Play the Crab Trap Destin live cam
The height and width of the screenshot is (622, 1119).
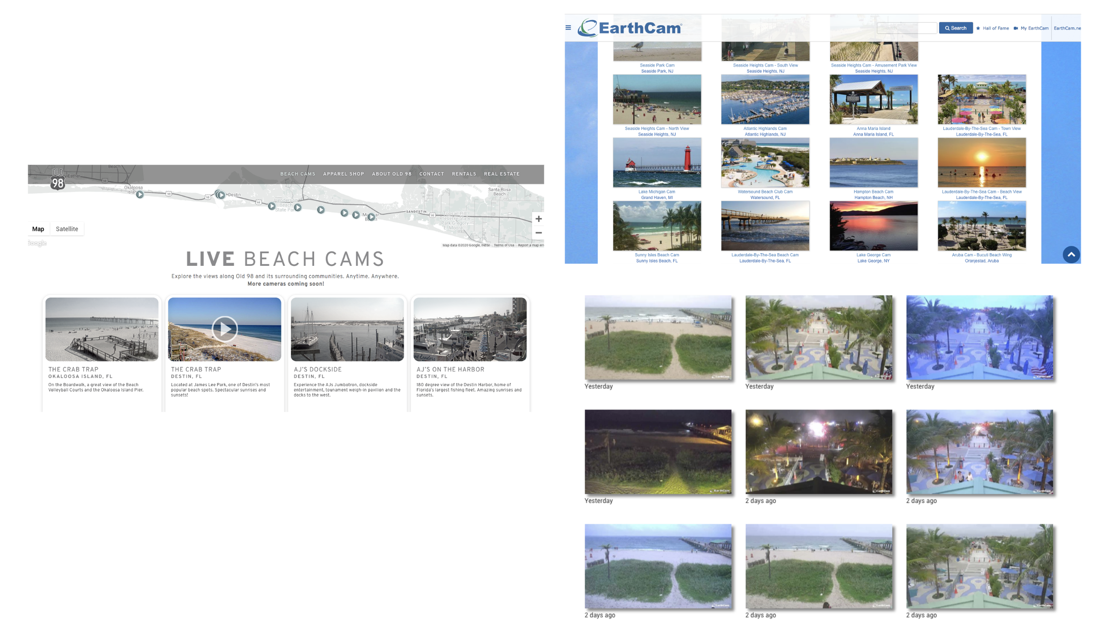(224, 329)
